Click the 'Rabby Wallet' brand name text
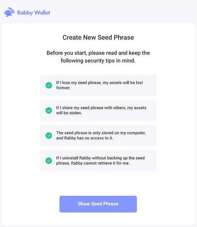Viewport: 197px width, 227px height. tap(34, 13)
